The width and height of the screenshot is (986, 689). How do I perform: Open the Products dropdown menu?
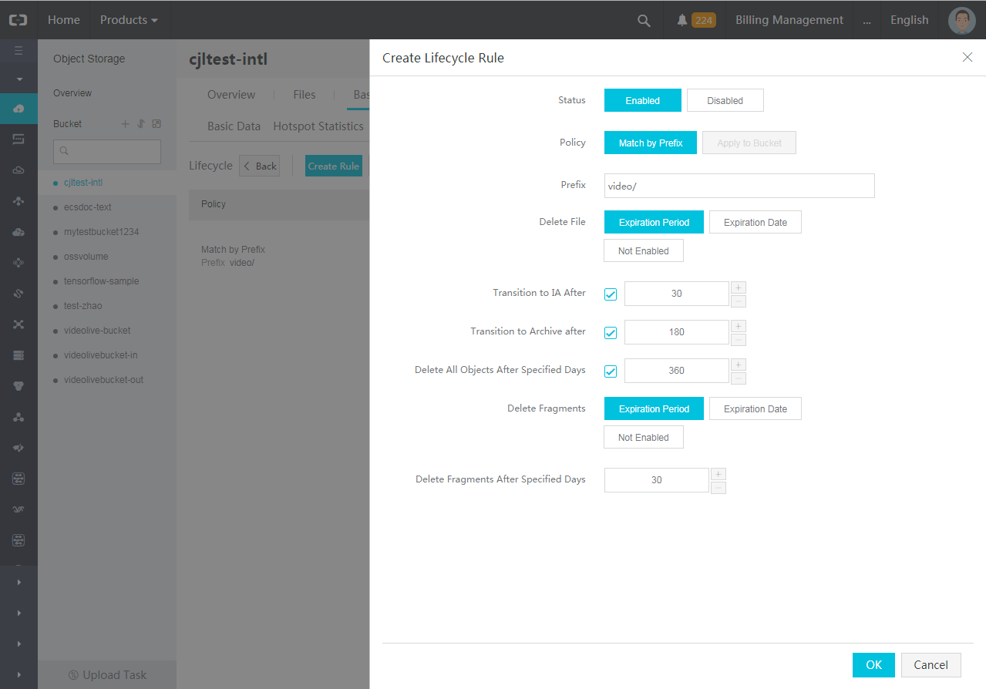point(129,20)
